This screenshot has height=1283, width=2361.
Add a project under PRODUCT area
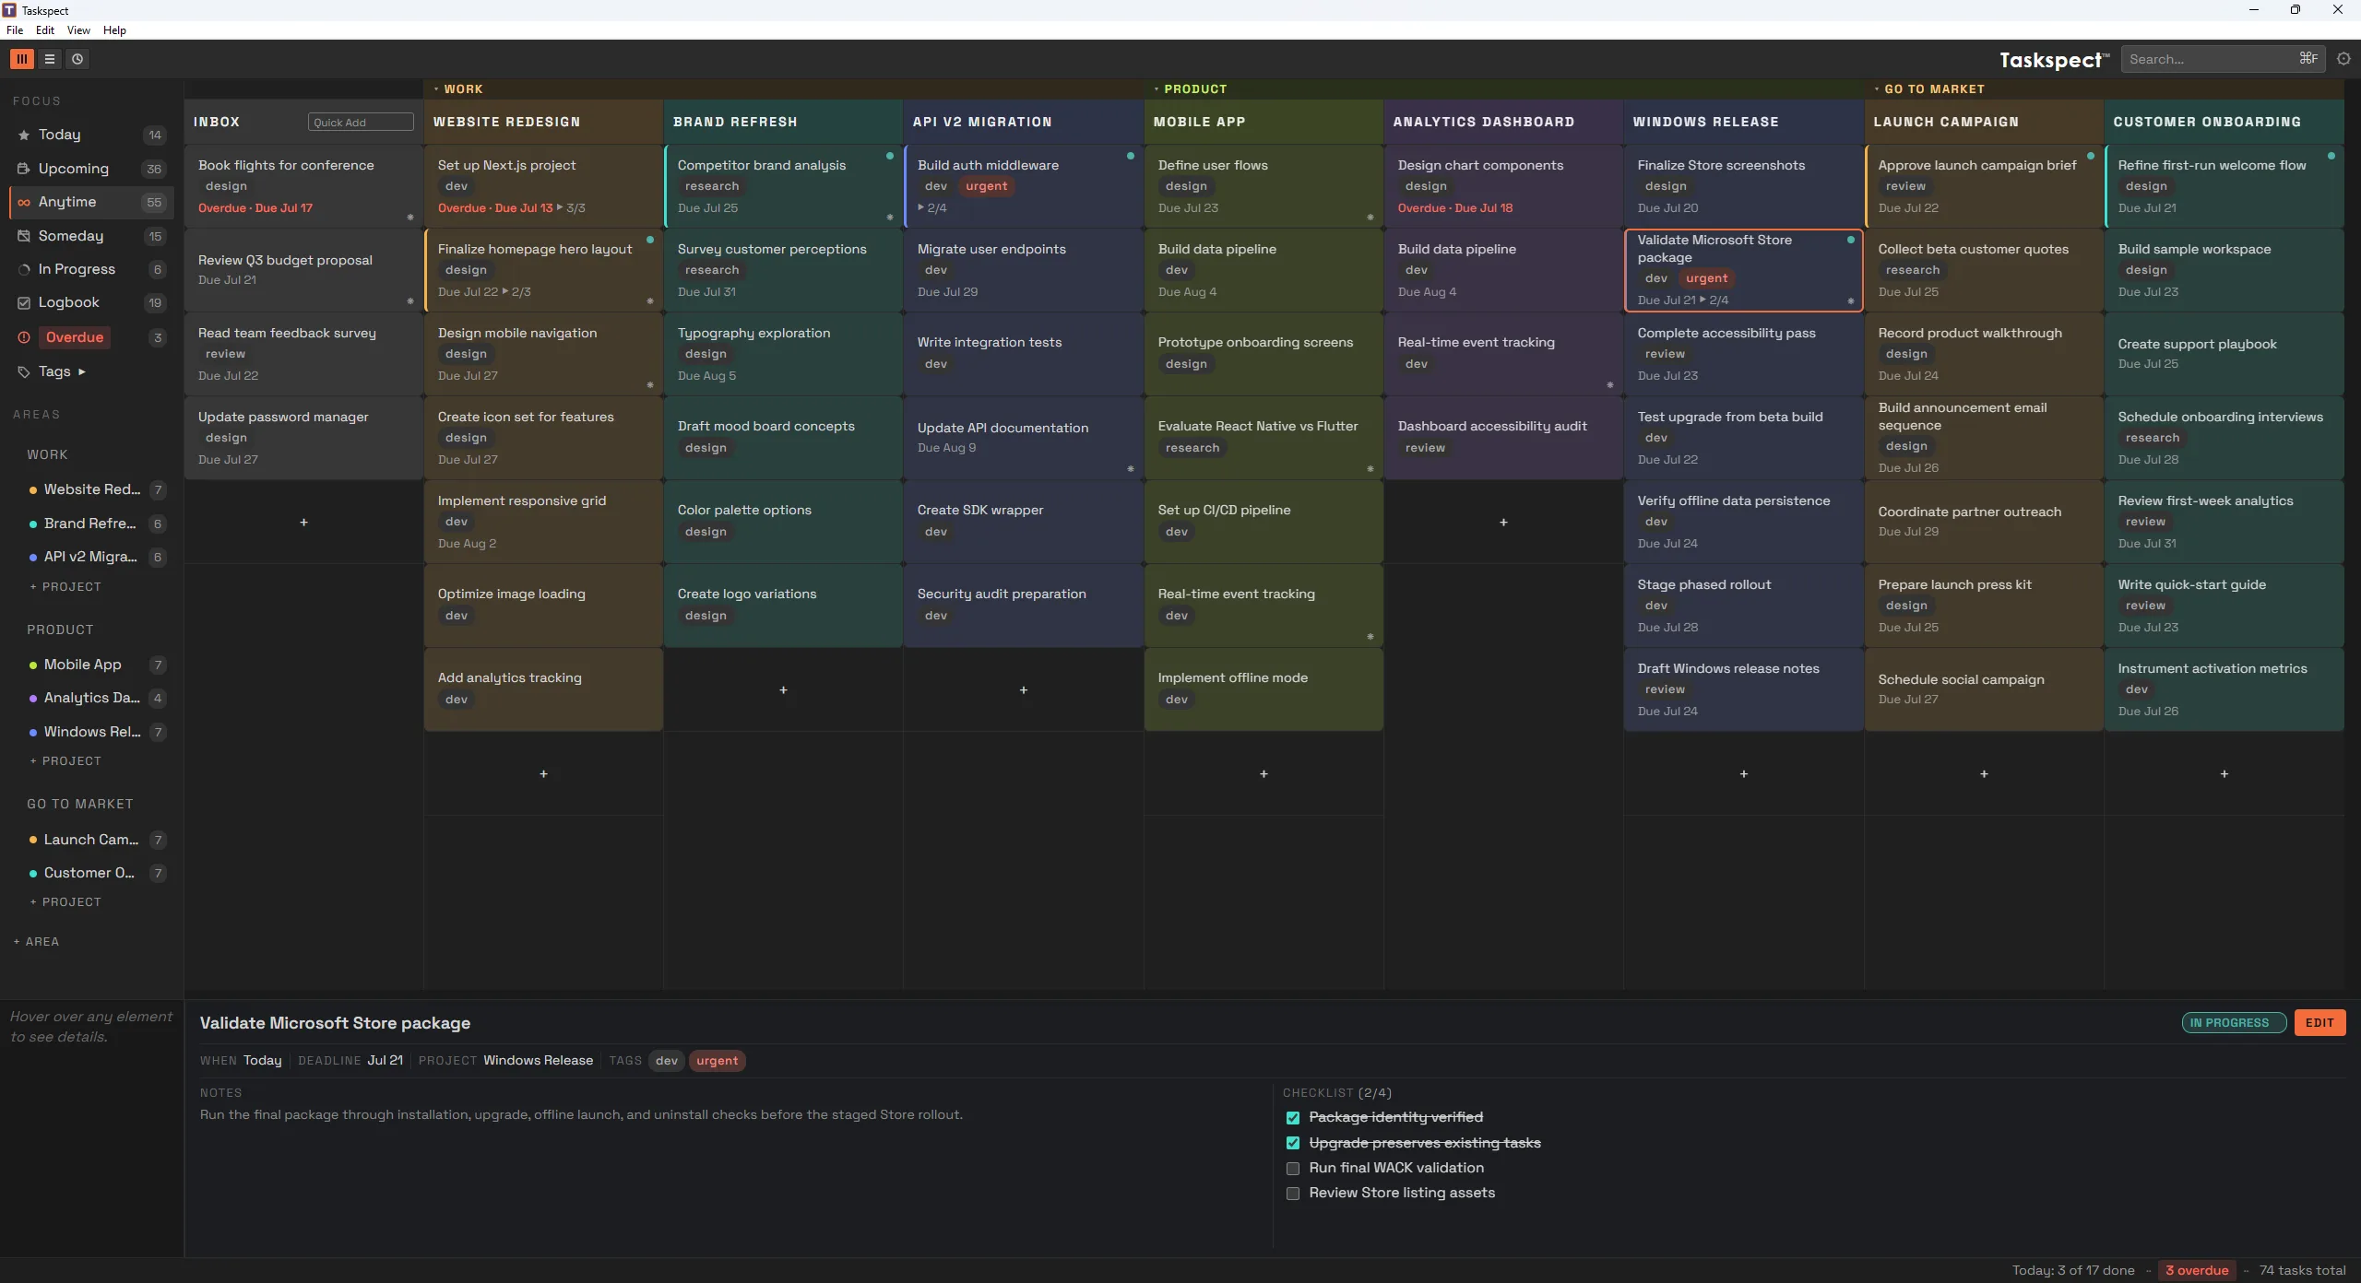pyautogui.click(x=65, y=761)
